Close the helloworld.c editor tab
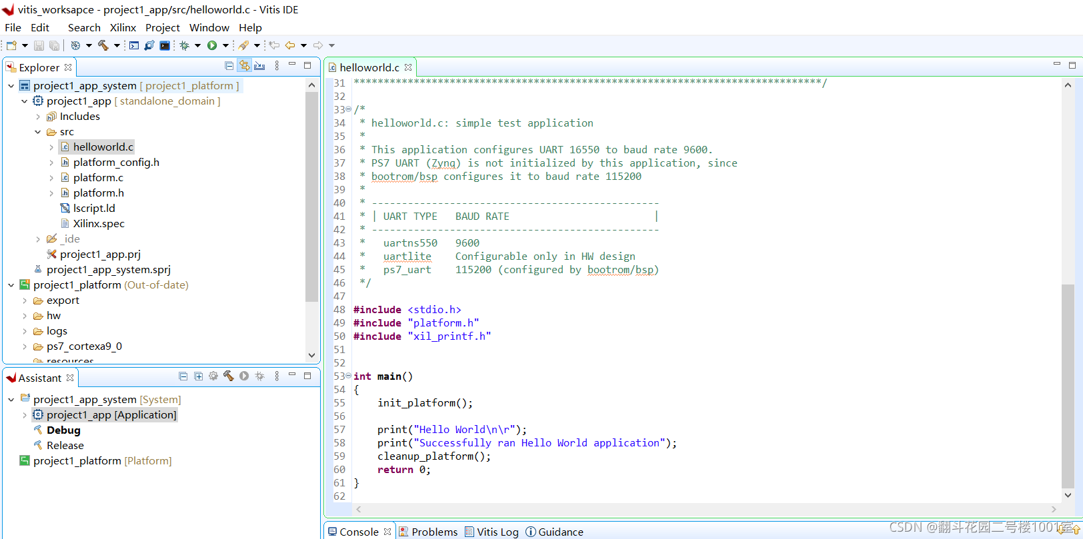The width and height of the screenshot is (1083, 539). [408, 67]
